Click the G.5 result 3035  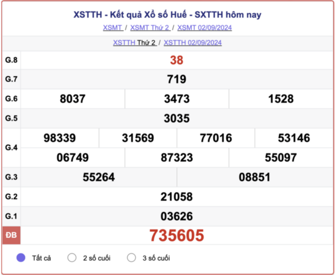click(176, 119)
